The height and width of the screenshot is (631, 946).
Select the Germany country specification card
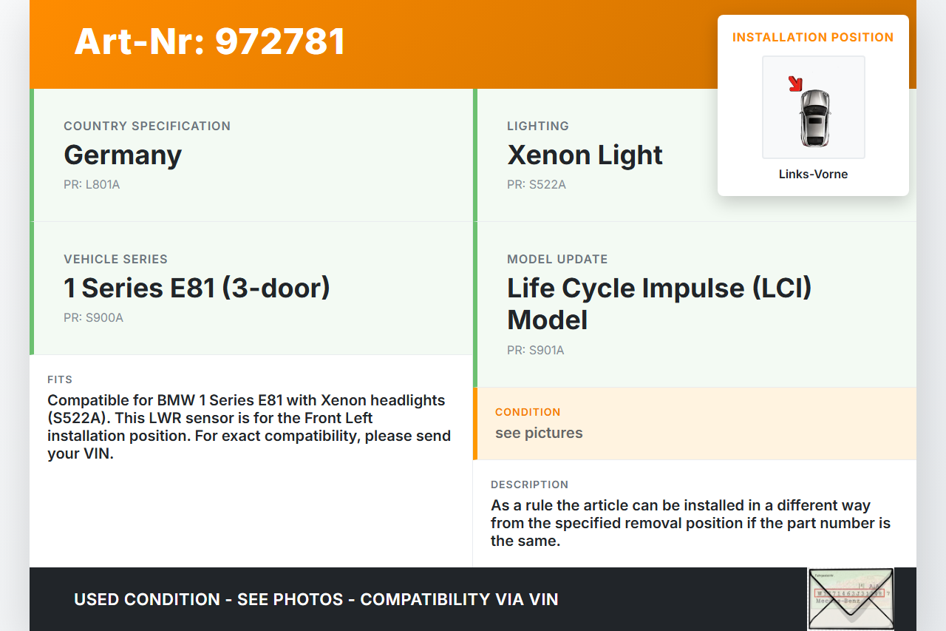click(251, 155)
